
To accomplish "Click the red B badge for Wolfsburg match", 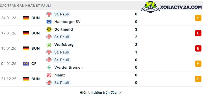I will pyautogui.click(x=198, y=48).
